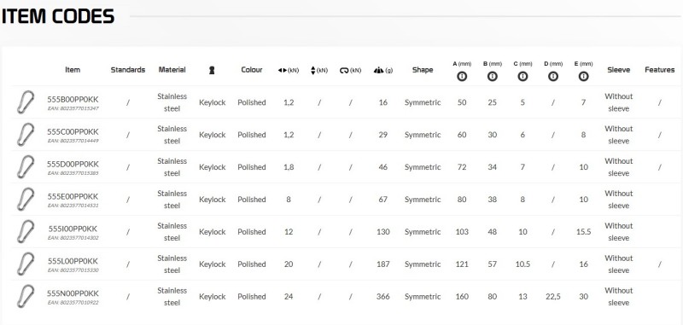Select item code 555L00PP0KK
Viewport: 683px width, 325px height.
[x=73, y=261]
